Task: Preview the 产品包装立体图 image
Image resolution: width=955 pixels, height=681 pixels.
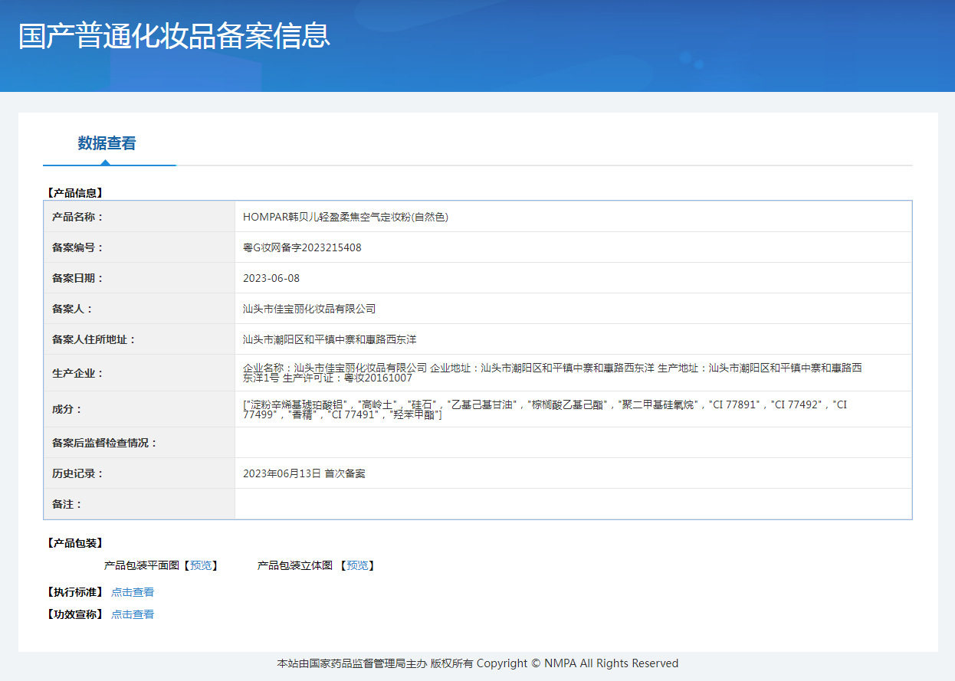Action: (x=356, y=565)
